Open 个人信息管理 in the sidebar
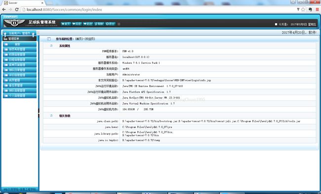This screenshot has width=321, height=194. coord(20,96)
